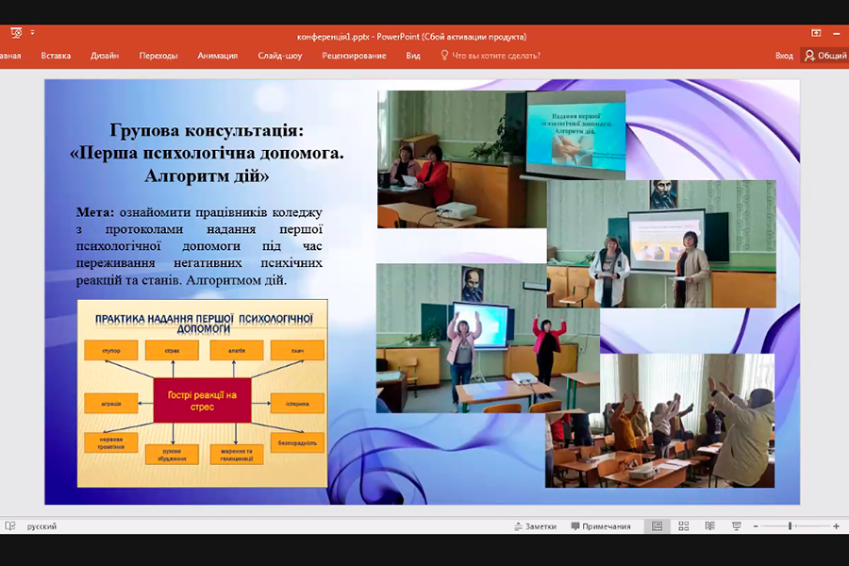The width and height of the screenshot is (849, 566).
Task: Click the zoom out minus icon
Action: pos(755,526)
